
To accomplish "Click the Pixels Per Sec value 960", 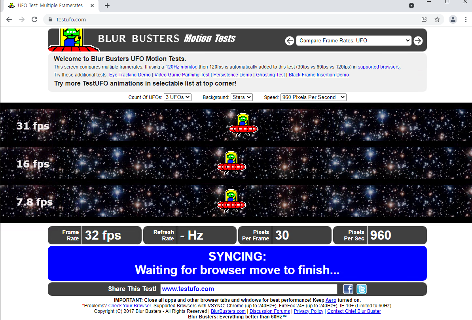I will click(x=381, y=235).
